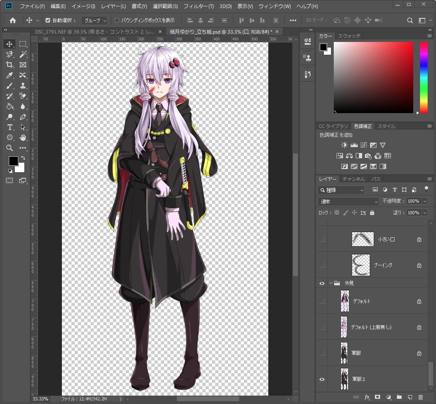This screenshot has height=404, width=436.
Task: Select the Brush tool
Action: click(9, 86)
